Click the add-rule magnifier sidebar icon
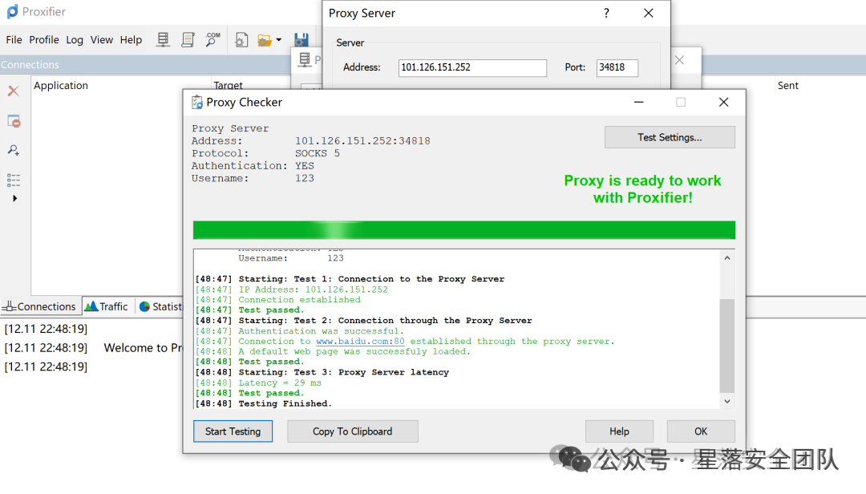Viewport: 866px width, 494px height. (x=14, y=150)
